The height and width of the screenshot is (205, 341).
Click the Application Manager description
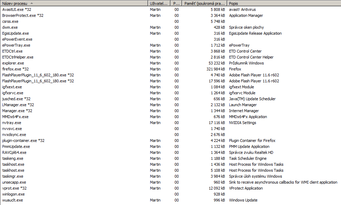pyautogui.click(x=246, y=15)
